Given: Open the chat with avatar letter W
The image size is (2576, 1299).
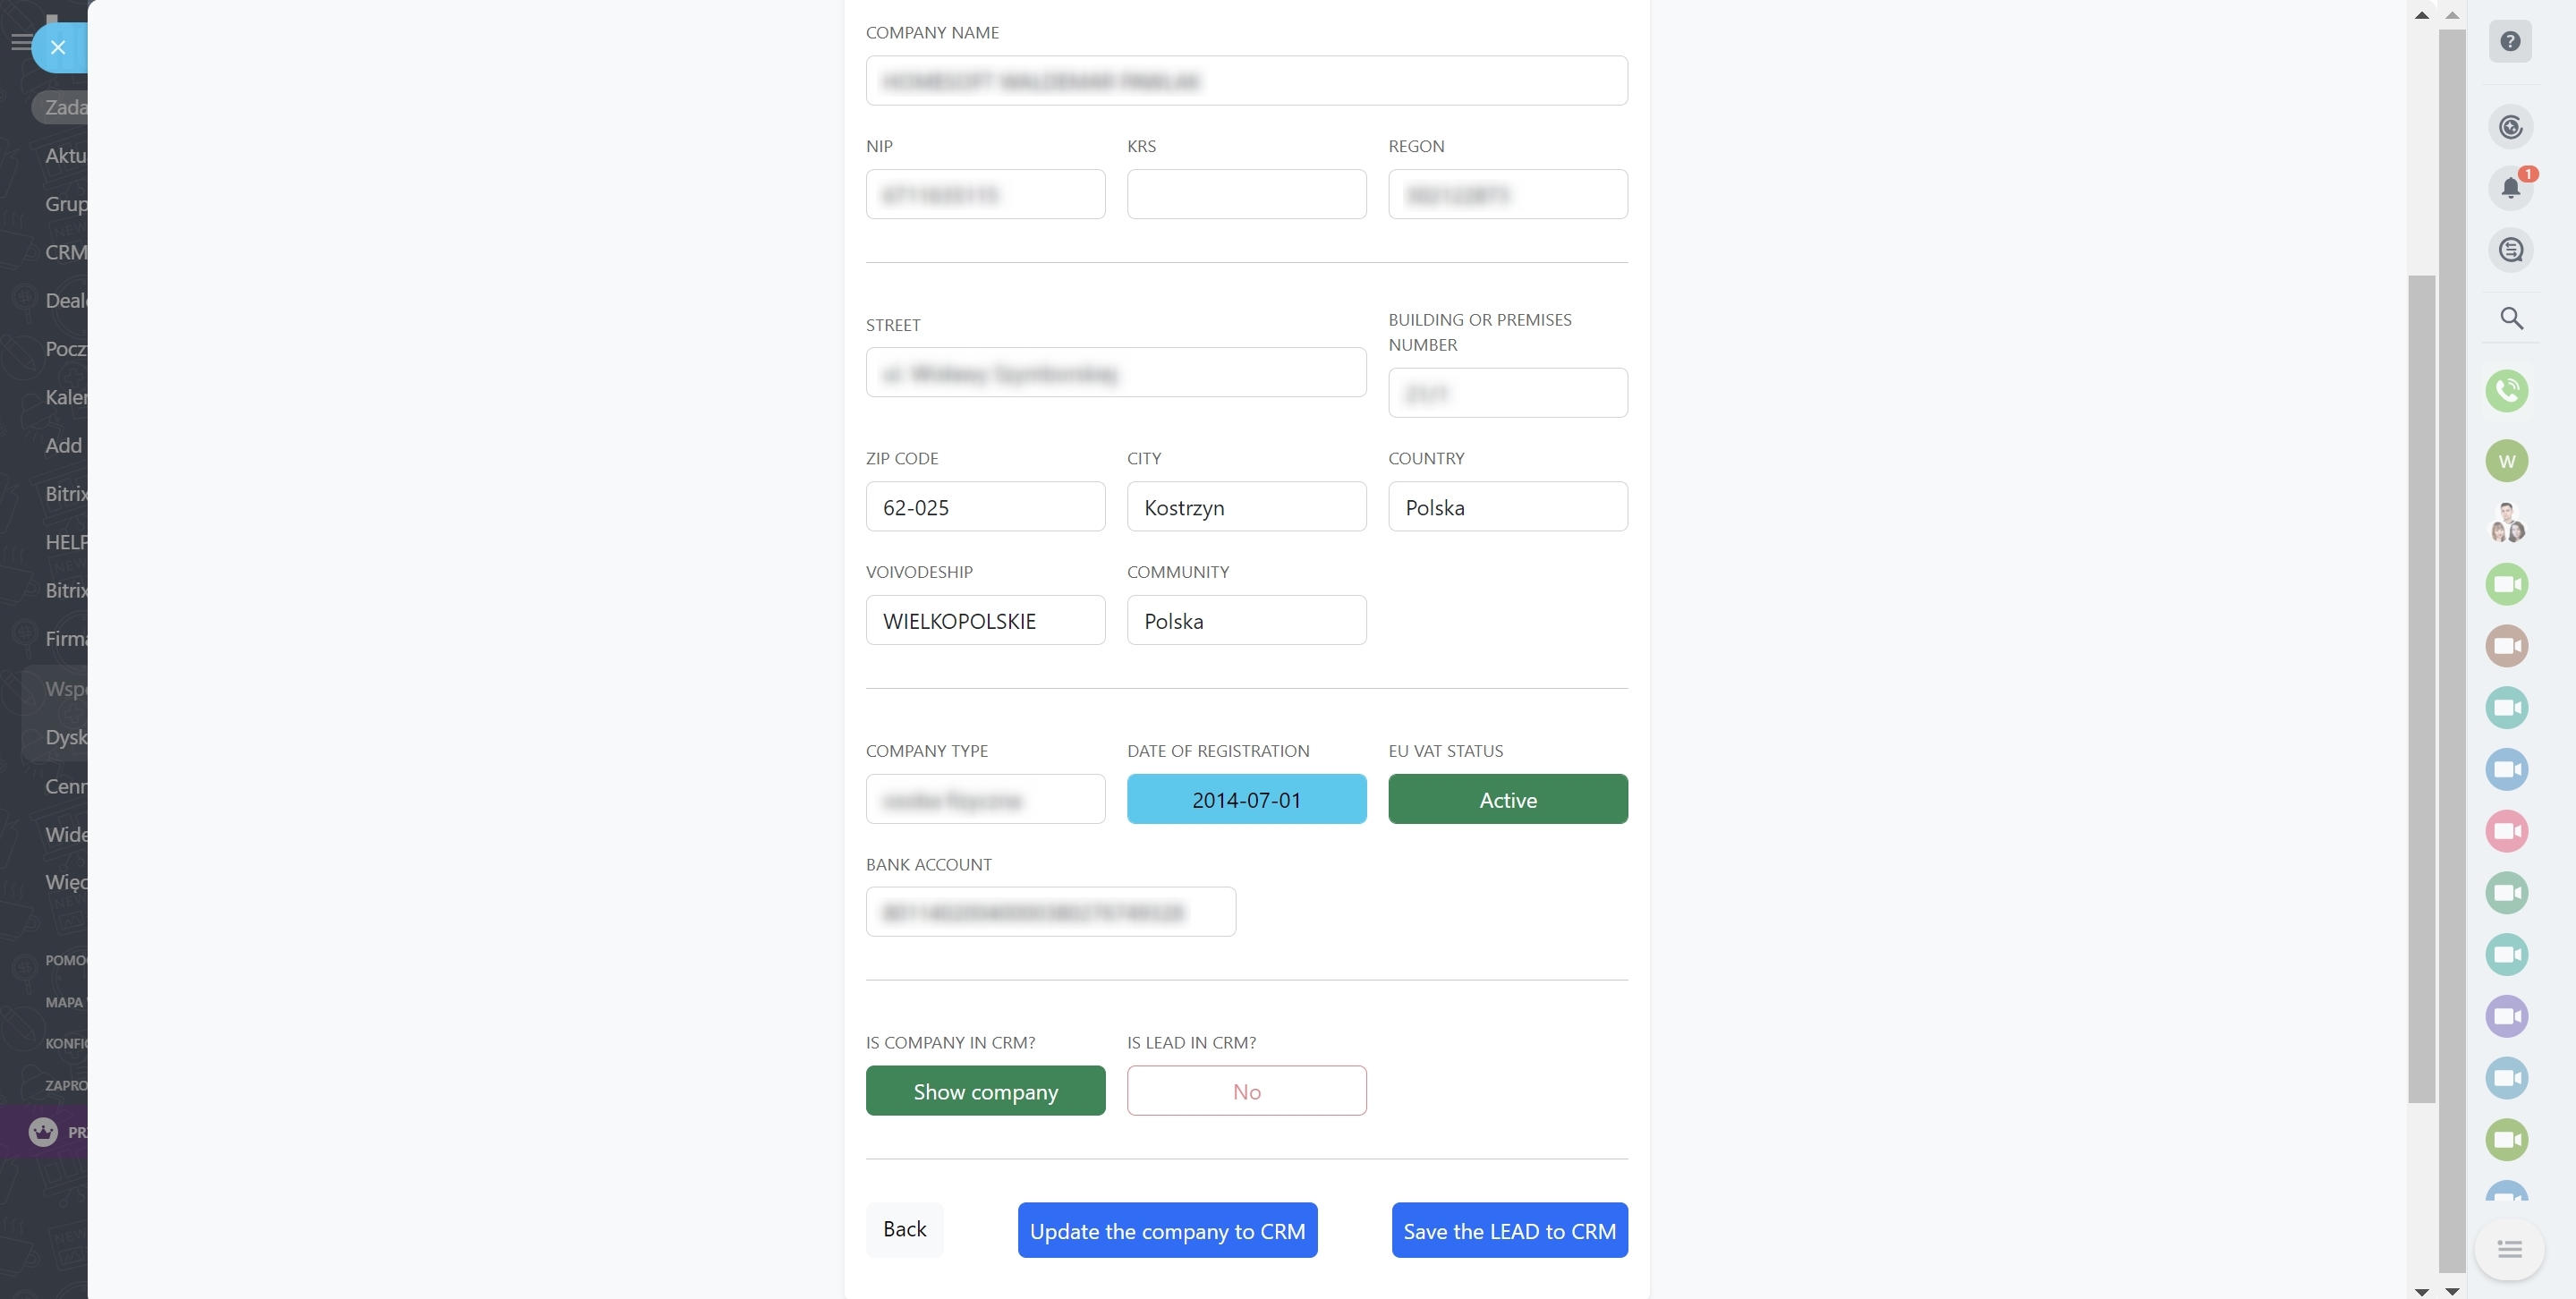Looking at the screenshot, I should click(2507, 461).
